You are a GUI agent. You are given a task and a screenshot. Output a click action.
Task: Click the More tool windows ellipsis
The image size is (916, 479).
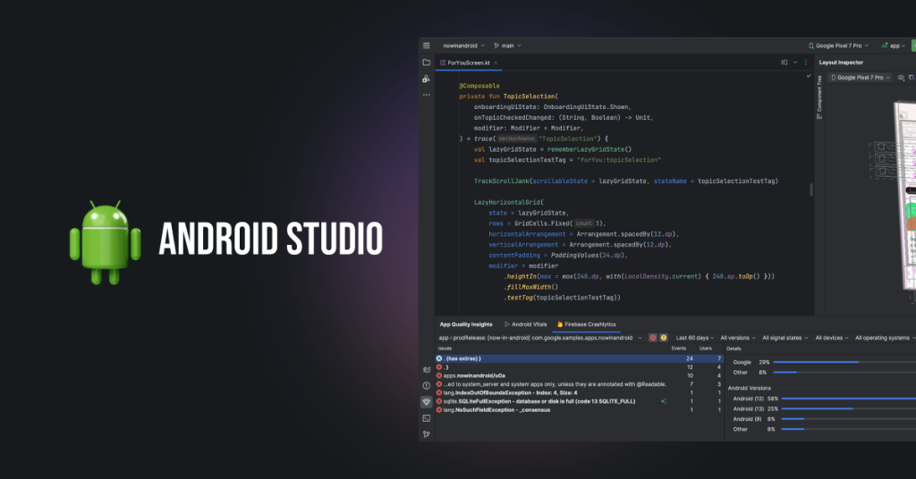(x=427, y=94)
